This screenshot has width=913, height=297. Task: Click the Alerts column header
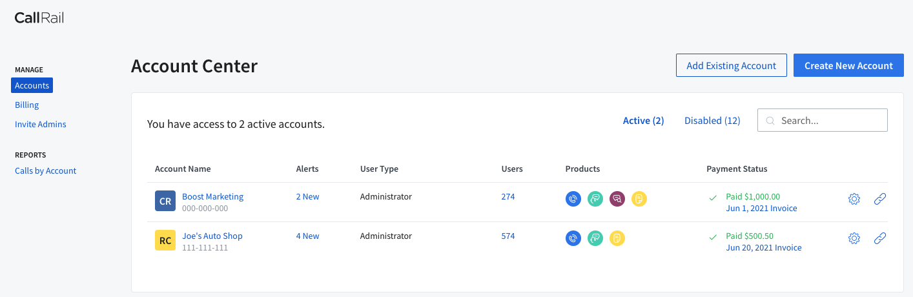click(307, 169)
